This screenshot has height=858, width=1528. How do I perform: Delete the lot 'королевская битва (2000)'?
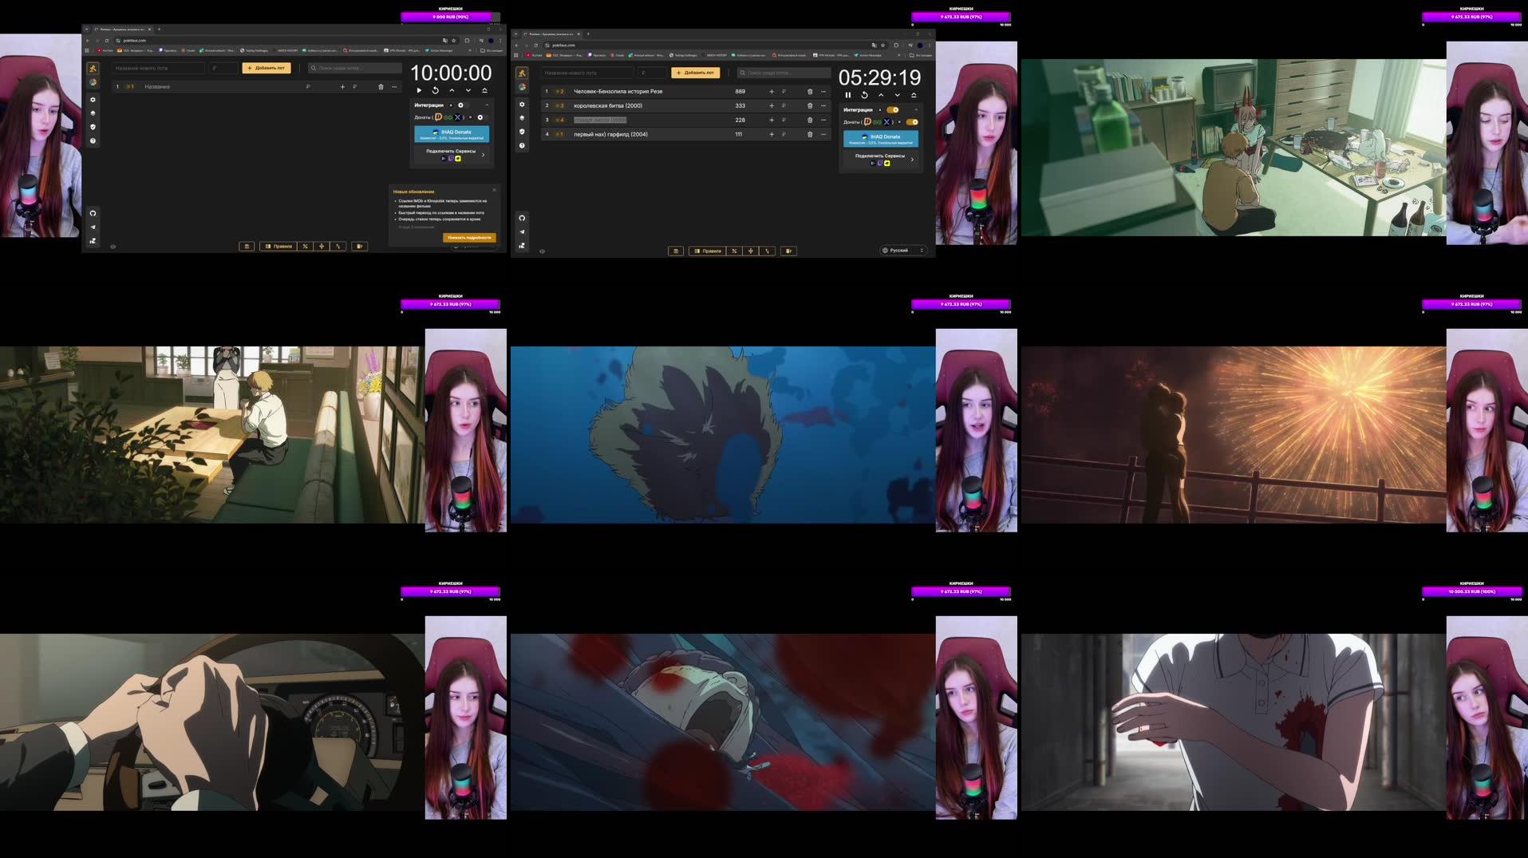pos(810,106)
